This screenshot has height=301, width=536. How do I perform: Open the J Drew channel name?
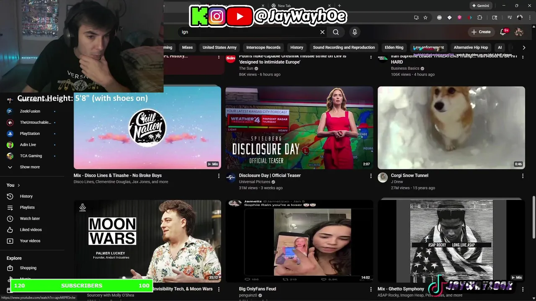pyautogui.click(x=397, y=182)
